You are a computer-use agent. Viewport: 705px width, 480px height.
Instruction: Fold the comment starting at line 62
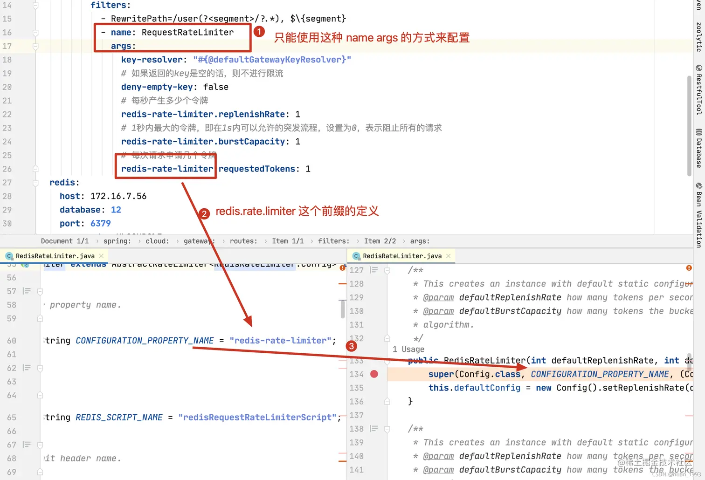point(40,368)
